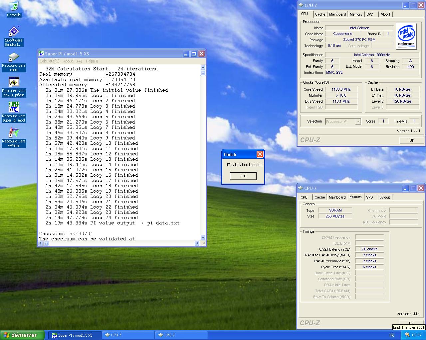Click the Package value Socket 370 FC-PGA
The height and width of the screenshot is (340, 426).
tap(359, 40)
